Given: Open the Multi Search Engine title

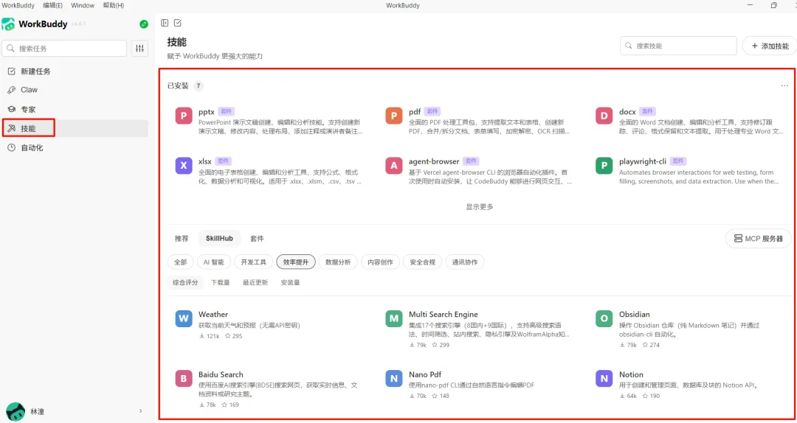Looking at the screenshot, I should [444, 315].
